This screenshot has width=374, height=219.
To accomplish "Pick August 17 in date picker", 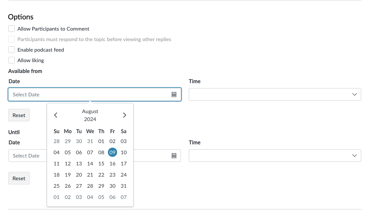I will [x=124, y=164].
